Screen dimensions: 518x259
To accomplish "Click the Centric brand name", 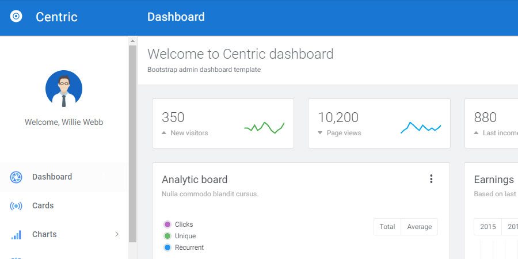I will pos(56,17).
